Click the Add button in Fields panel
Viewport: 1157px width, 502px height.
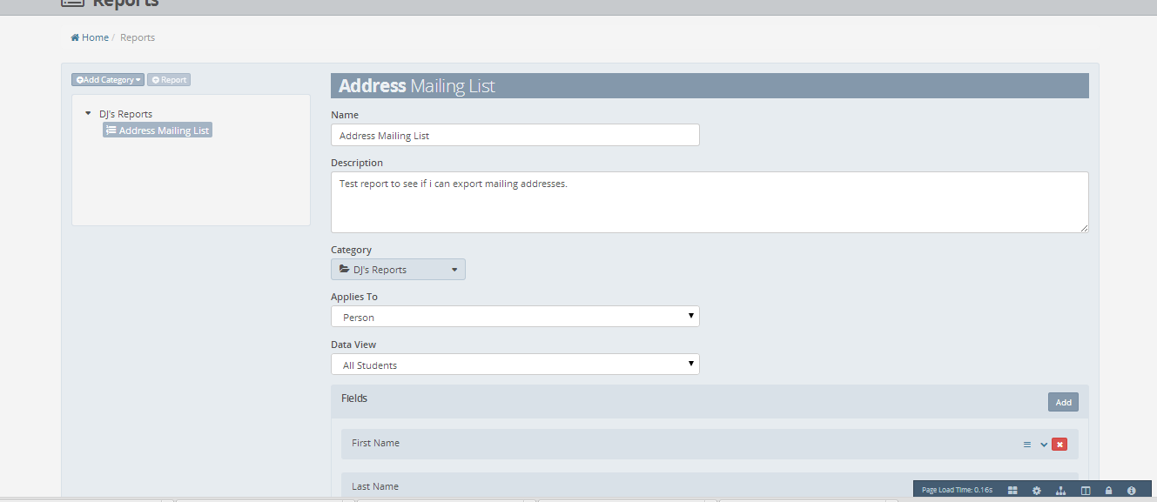tap(1063, 402)
